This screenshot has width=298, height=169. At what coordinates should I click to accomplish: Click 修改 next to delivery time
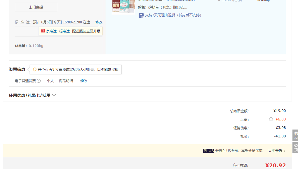[99, 22]
